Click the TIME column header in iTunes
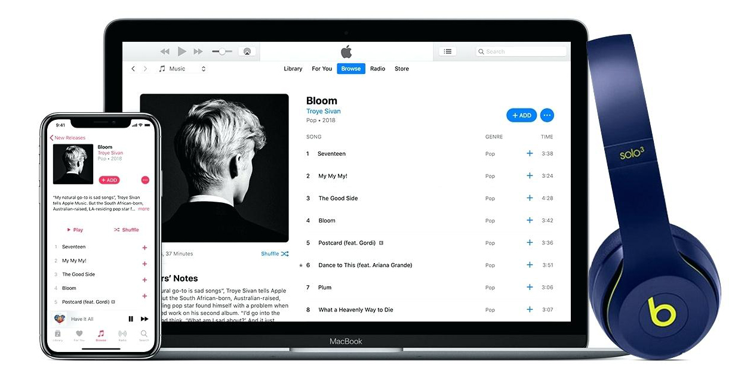 point(547,137)
